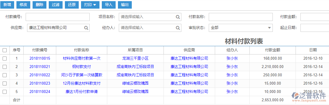This screenshot has width=329, height=105.
Task: Open the 打印 dropdown button
Action: 90,5
